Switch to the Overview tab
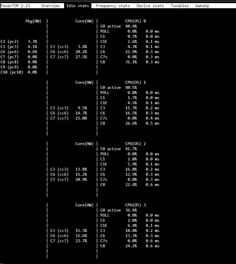The image size is (236, 264). 50,6
